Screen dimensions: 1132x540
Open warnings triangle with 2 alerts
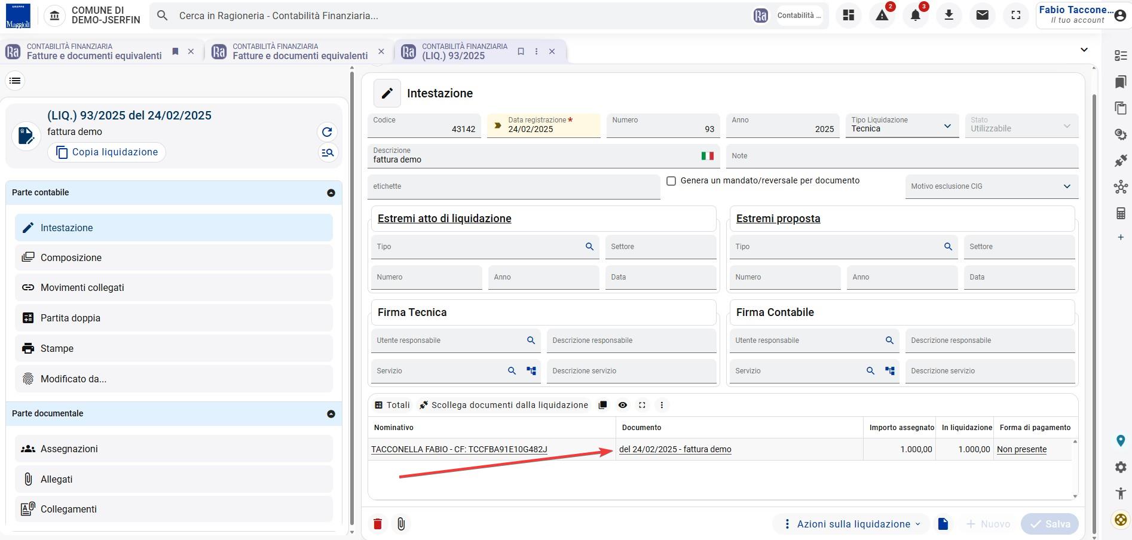(882, 16)
